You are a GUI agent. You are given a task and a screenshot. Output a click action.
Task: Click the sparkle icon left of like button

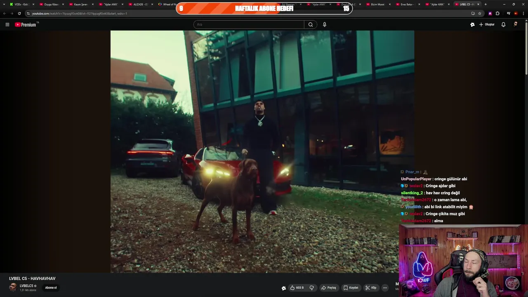[x=284, y=288]
